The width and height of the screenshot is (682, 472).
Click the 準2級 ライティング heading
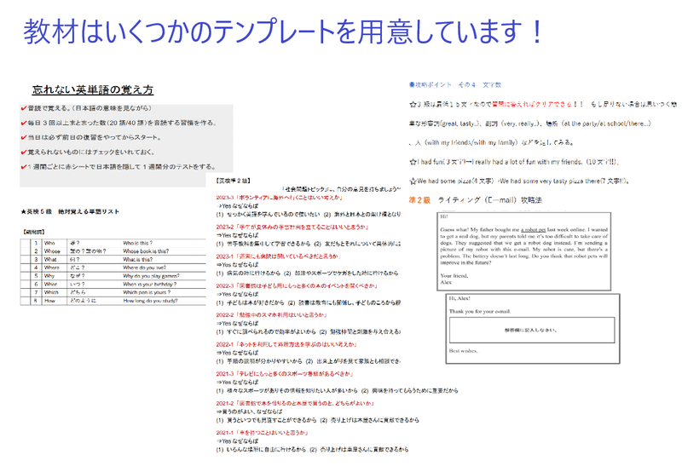(476, 199)
